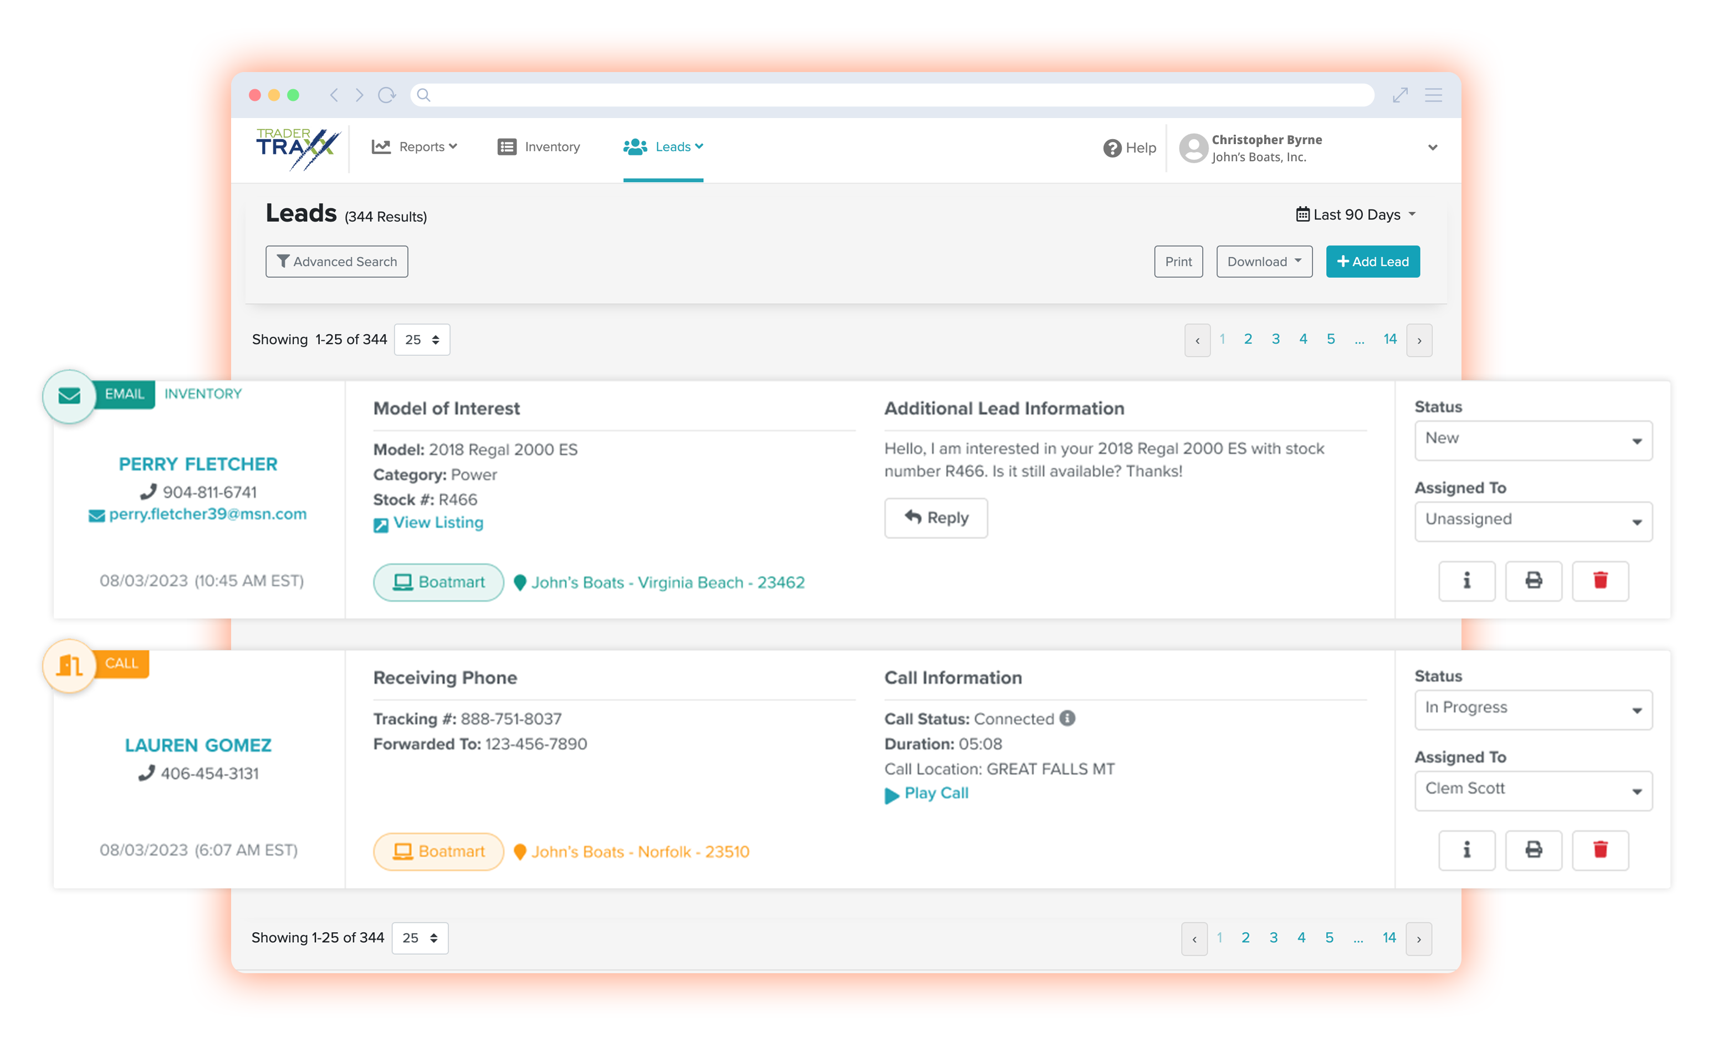This screenshot has height=1053, width=1712.
Task: Expand the Reports menu dropdown
Action: 414,147
